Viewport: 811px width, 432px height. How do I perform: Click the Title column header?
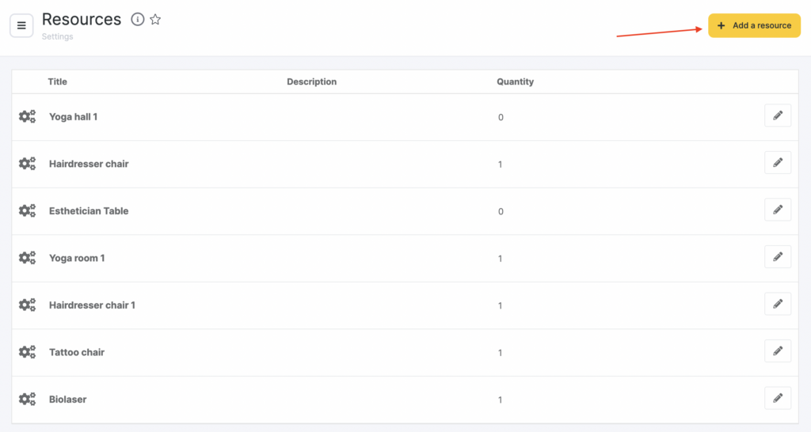pyautogui.click(x=58, y=81)
